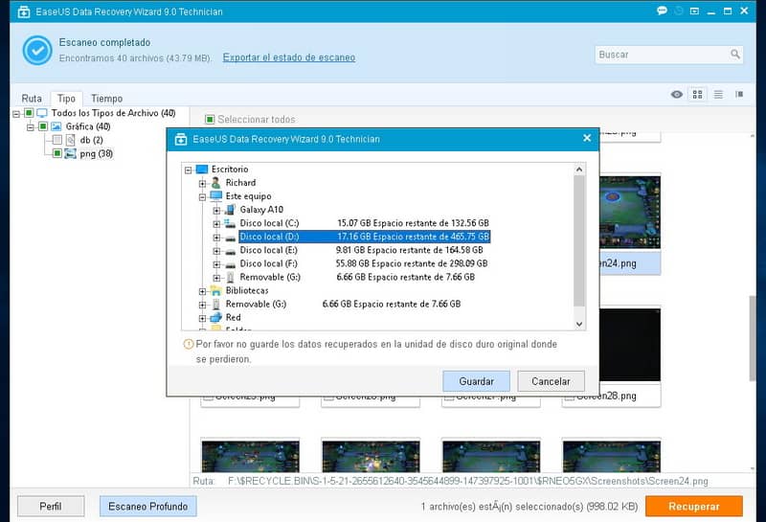
Task: Click the search magnifier icon
Action: coord(734,55)
